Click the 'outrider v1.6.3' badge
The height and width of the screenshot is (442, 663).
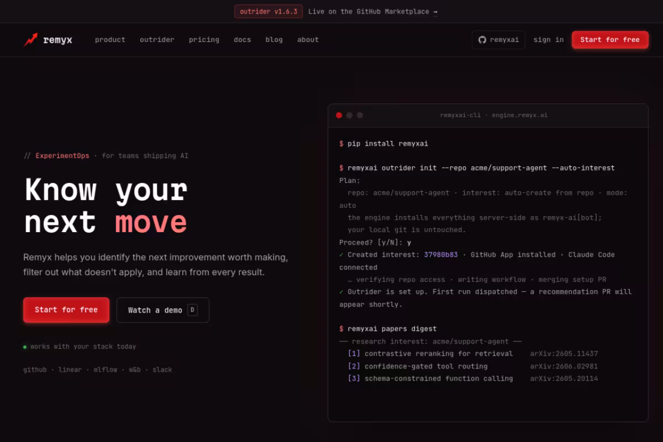pyautogui.click(x=269, y=12)
